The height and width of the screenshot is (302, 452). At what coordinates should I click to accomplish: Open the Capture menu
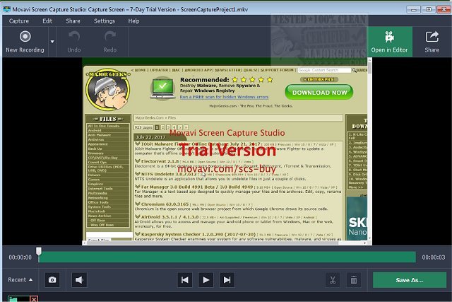[x=19, y=21]
